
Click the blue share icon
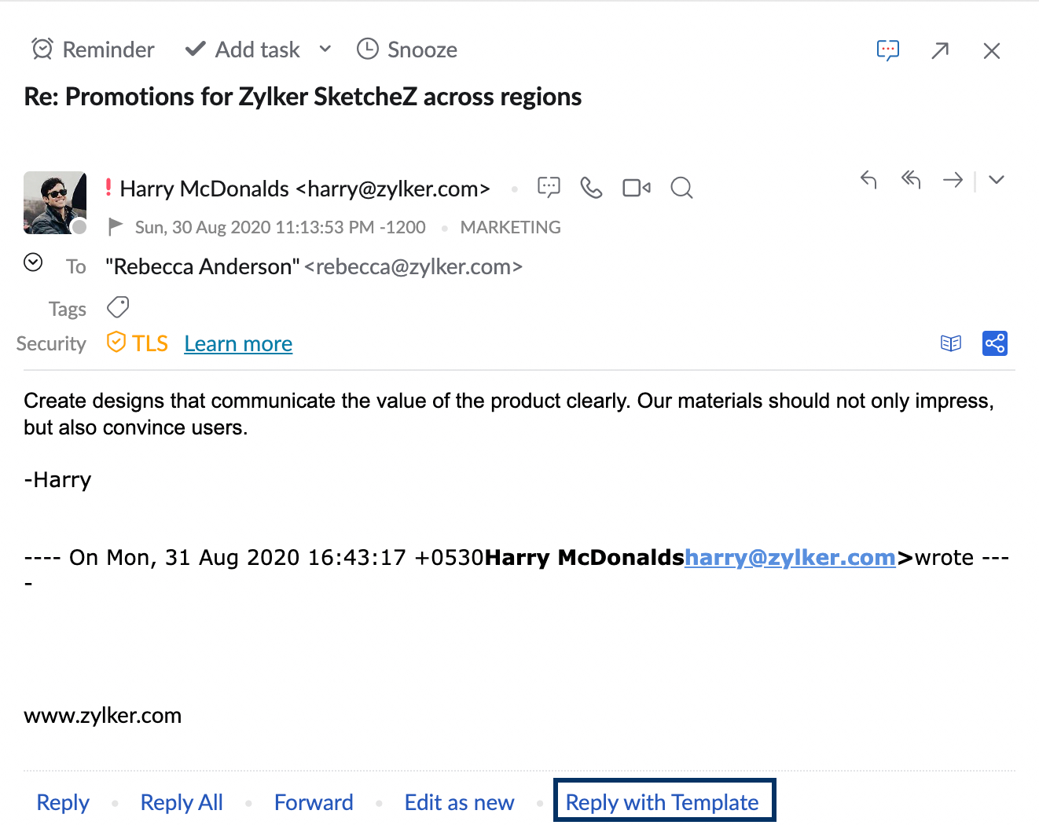995,343
